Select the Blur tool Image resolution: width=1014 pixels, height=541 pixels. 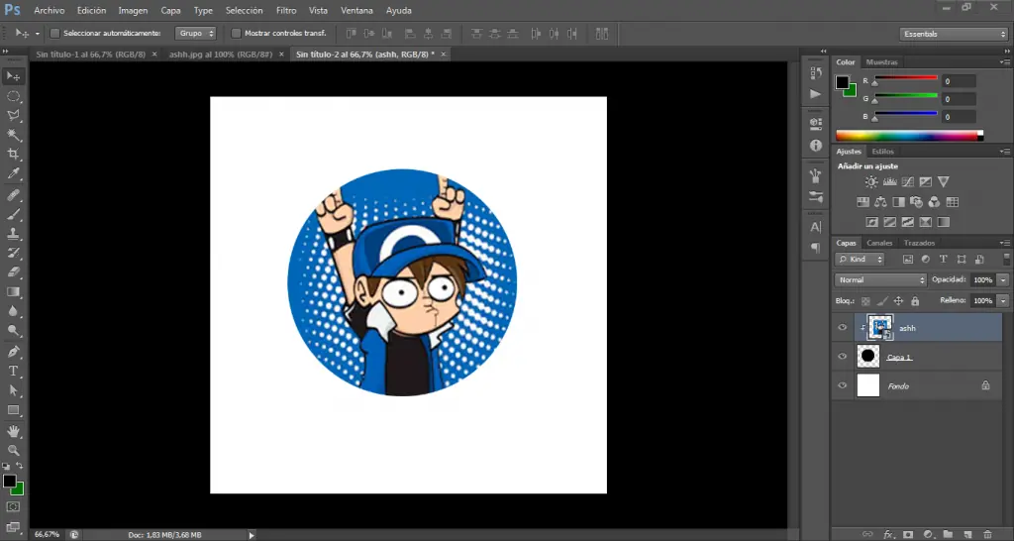(14, 312)
